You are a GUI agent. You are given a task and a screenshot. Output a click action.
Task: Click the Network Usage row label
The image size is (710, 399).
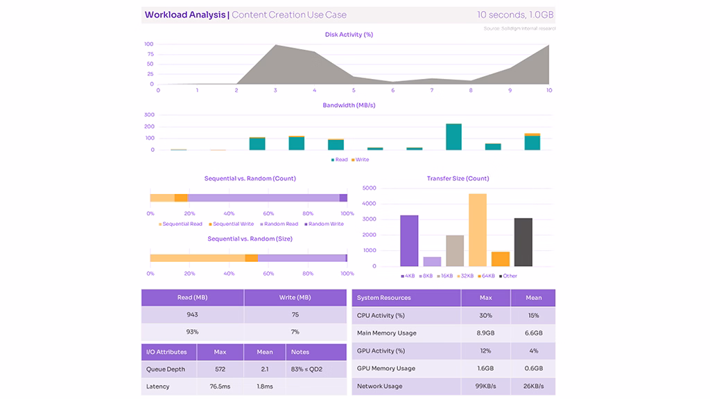379,387
